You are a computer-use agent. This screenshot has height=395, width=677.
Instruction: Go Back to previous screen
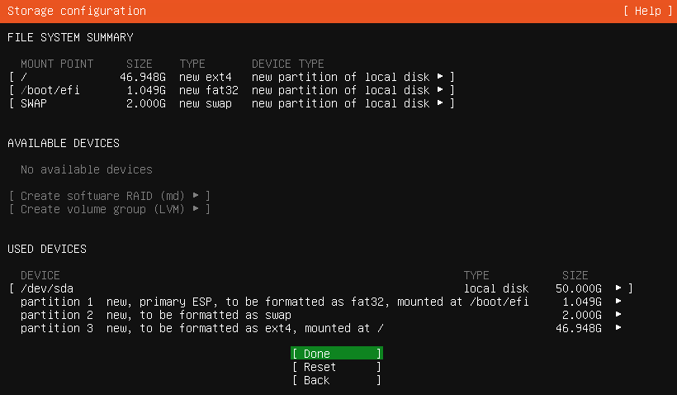coord(337,380)
